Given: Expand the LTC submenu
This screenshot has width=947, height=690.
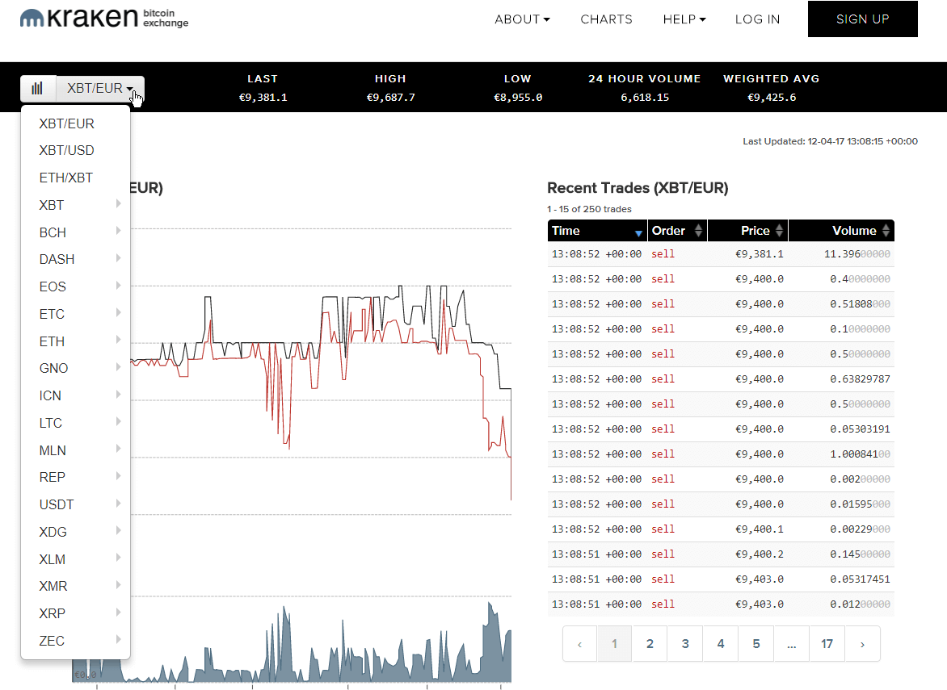Looking at the screenshot, I should [x=75, y=423].
